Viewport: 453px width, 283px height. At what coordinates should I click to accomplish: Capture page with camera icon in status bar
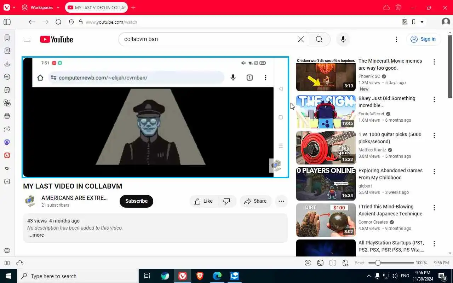click(308, 263)
